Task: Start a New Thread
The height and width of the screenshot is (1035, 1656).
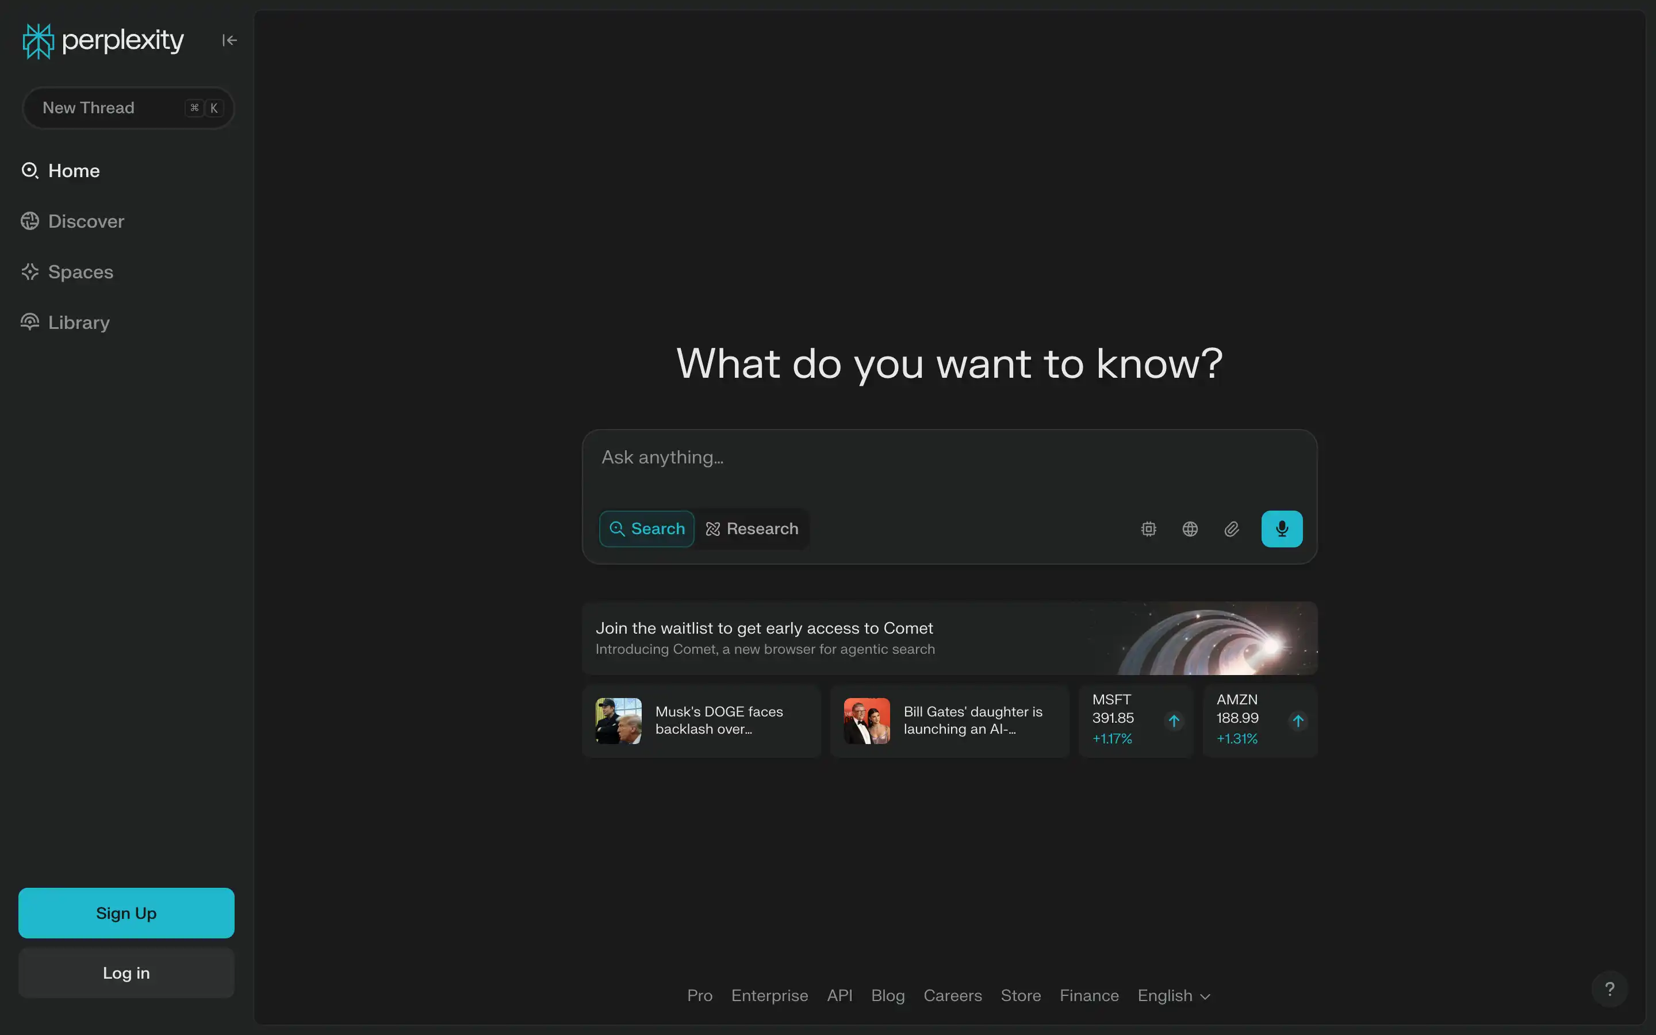Action: pyautogui.click(x=128, y=108)
